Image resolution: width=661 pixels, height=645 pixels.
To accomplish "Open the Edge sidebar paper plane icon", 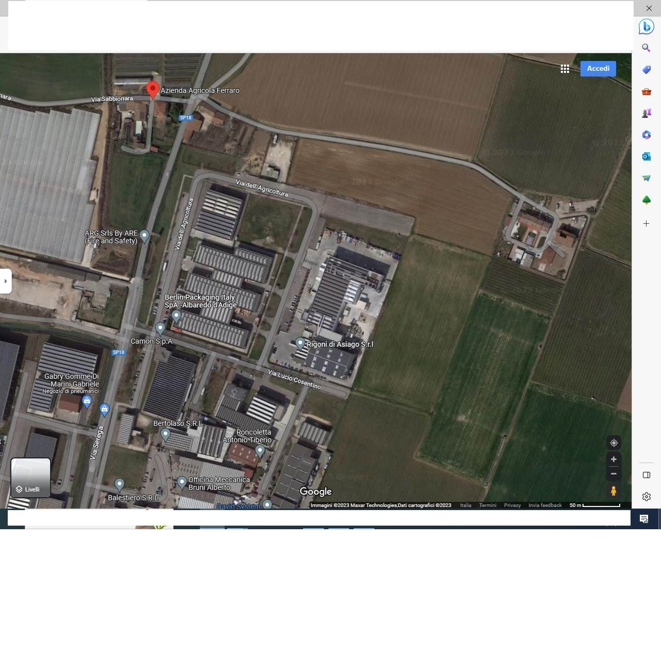I will (646, 178).
